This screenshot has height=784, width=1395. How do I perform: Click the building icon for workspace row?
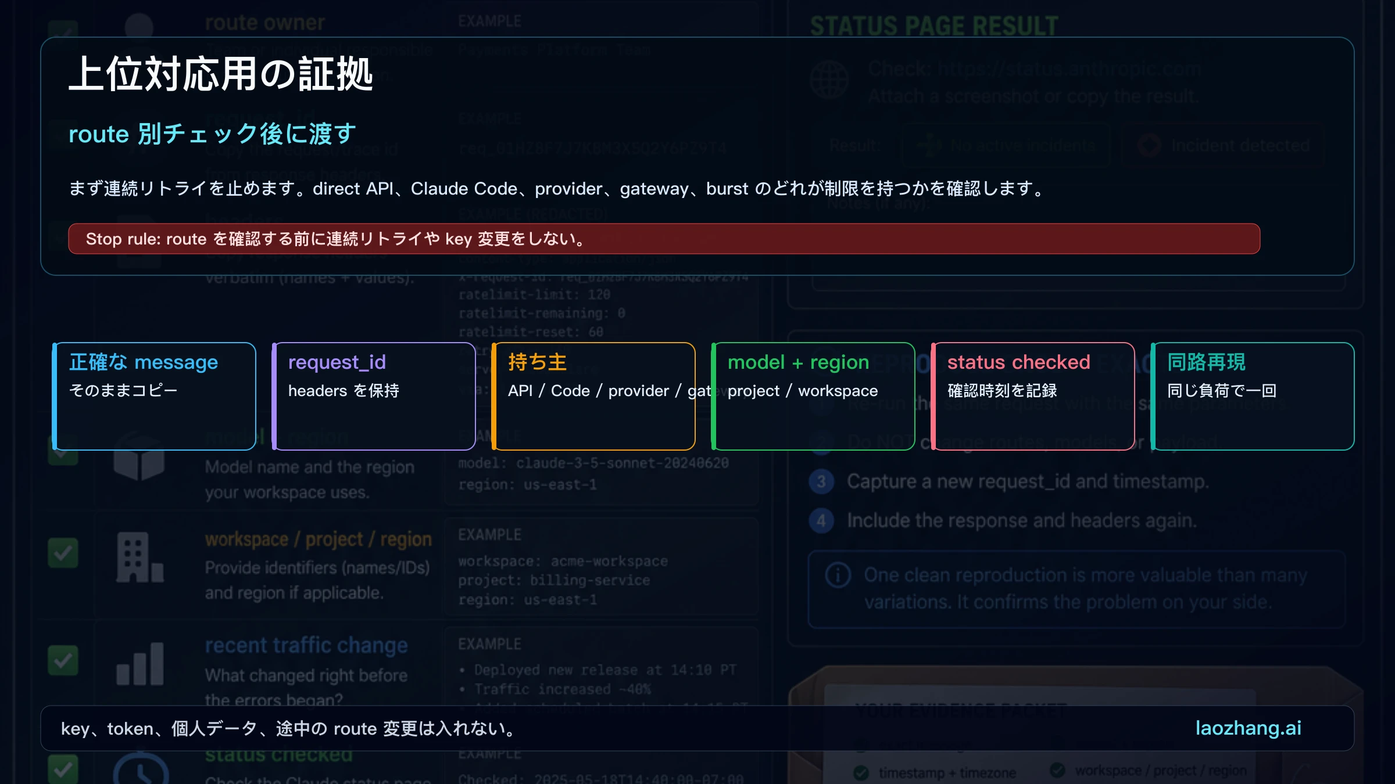click(x=139, y=557)
